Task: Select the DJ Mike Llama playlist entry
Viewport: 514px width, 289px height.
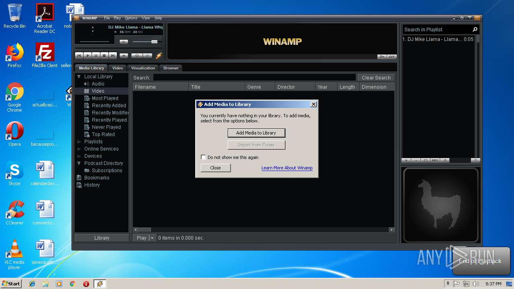Action: point(439,39)
